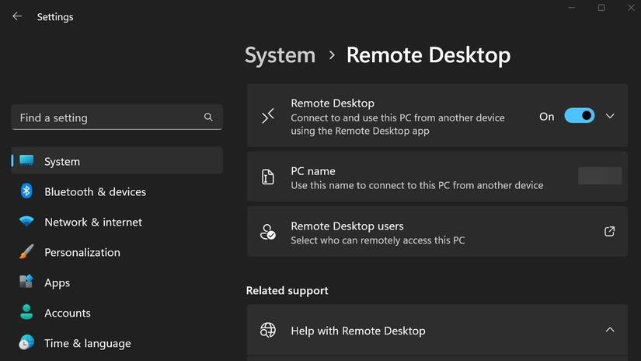Click the Find a setting search box
The height and width of the screenshot is (361, 641).
click(x=109, y=117)
